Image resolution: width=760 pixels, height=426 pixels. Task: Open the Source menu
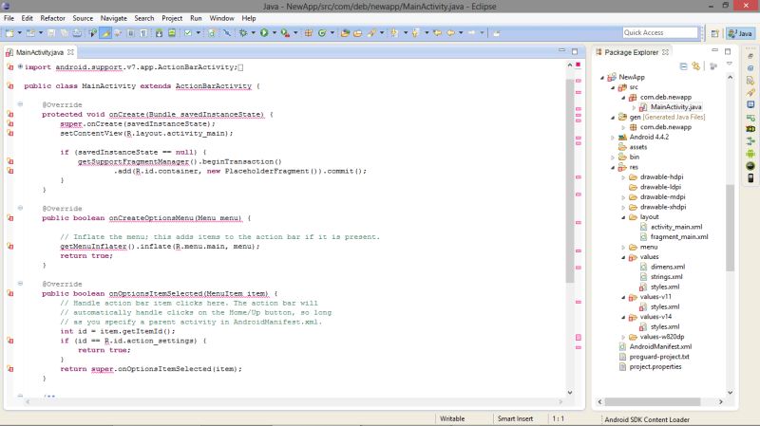pyautogui.click(x=83, y=18)
